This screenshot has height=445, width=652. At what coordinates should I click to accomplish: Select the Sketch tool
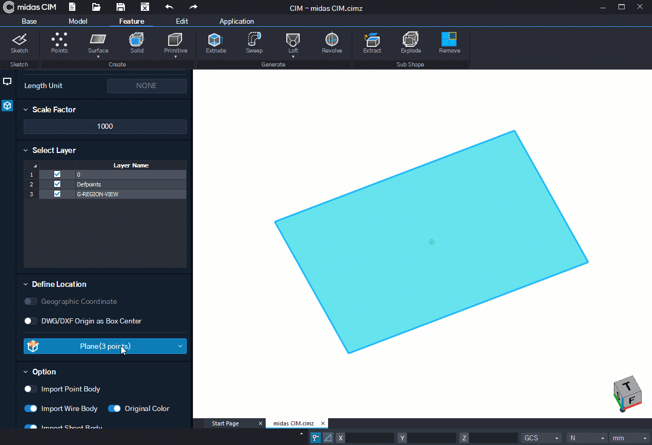click(x=20, y=43)
